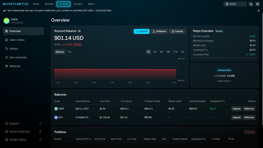This screenshot has width=263, height=148.
Task: Click the 844.11 USDT asset balance
Action: [82, 109]
